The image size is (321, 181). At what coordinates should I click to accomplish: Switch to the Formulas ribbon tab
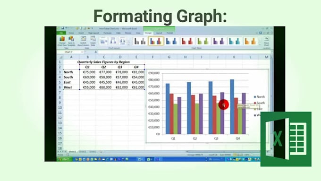click(108, 33)
